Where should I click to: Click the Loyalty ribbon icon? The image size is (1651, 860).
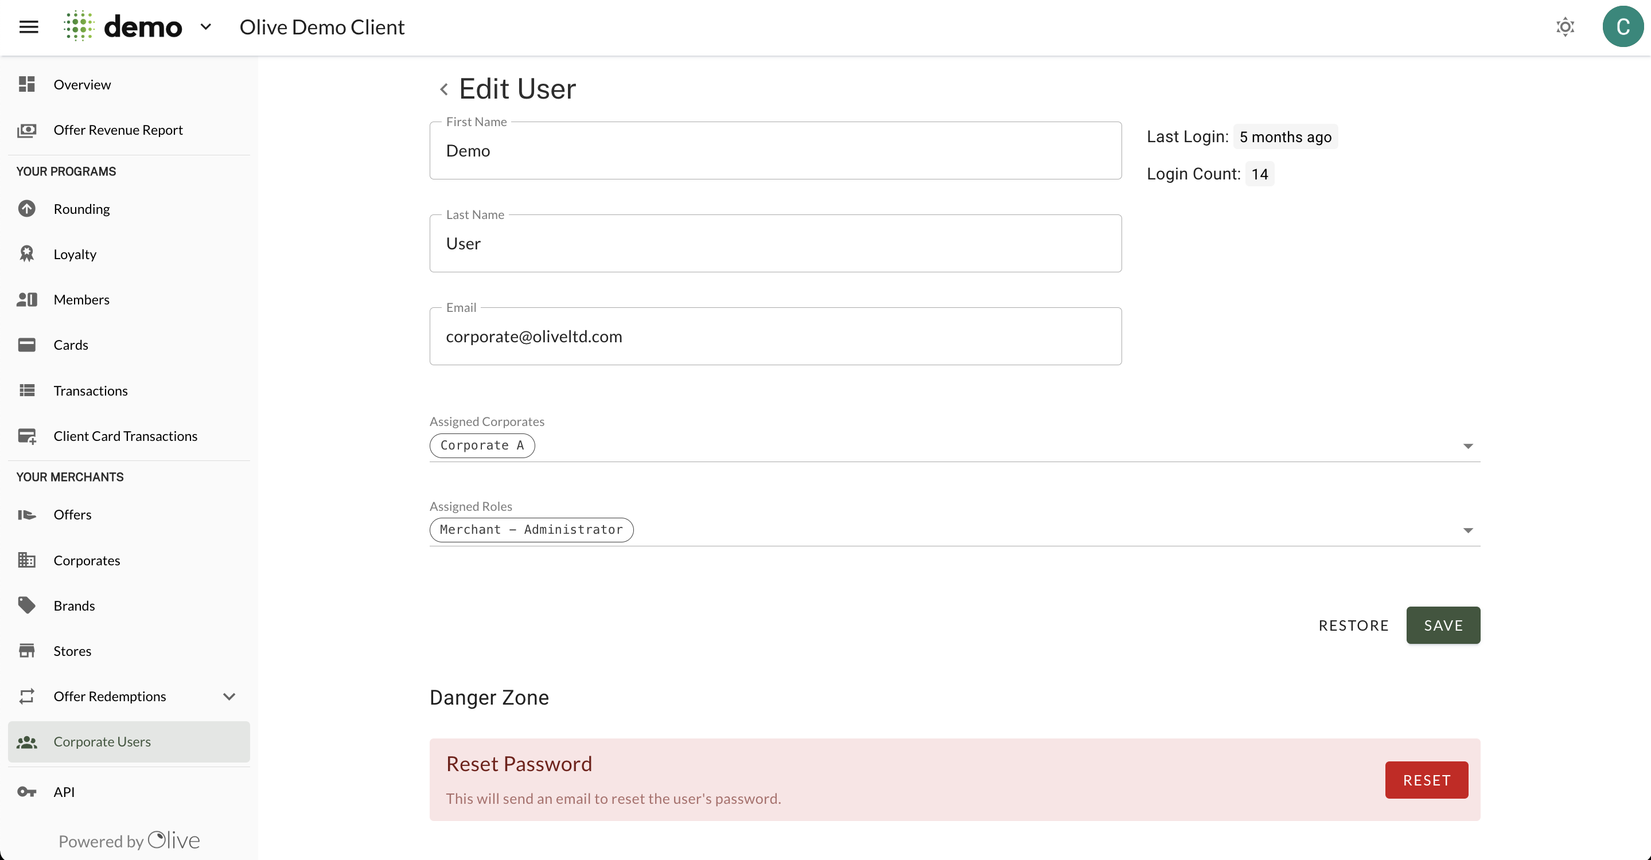click(27, 254)
